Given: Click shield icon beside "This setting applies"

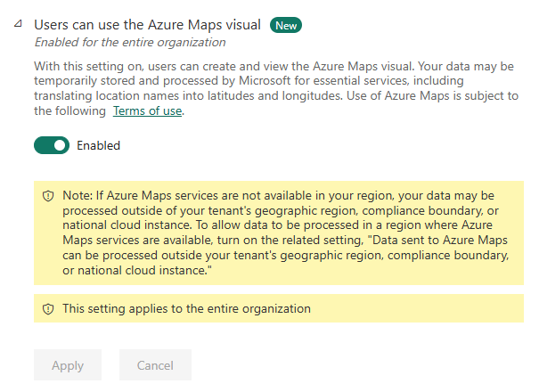Looking at the screenshot, I should pos(48,309).
